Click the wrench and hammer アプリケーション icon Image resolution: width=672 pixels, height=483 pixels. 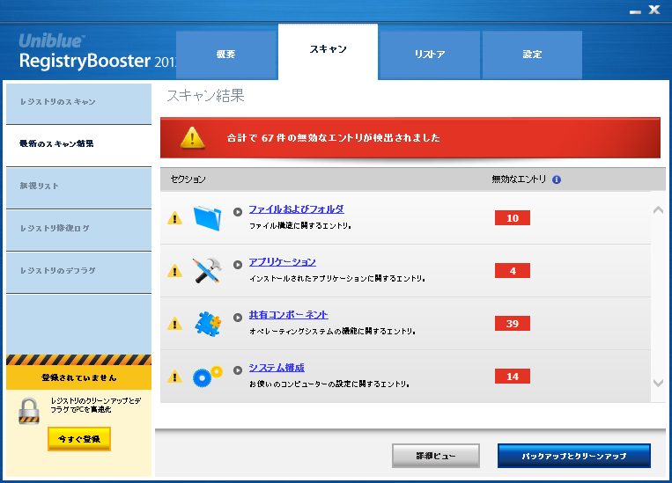(207, 270)
